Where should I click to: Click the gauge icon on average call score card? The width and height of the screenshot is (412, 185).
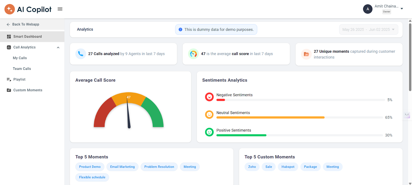193,54
